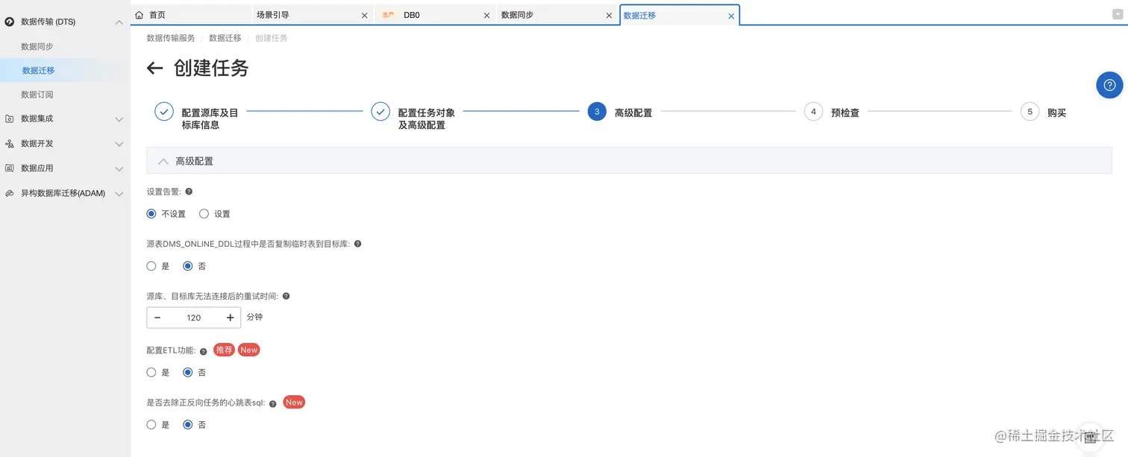Switch to the DB0 tab
This screenshot has height=457, width=1128.
pyautogui.click(x=435, y=15)
